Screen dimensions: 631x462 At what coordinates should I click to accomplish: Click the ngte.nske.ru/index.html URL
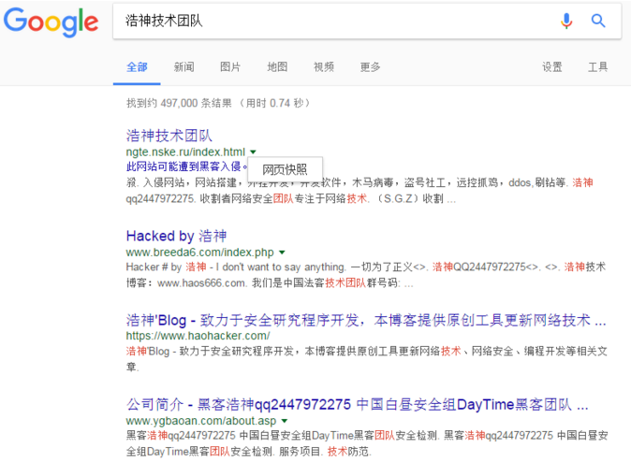(185, 152)
